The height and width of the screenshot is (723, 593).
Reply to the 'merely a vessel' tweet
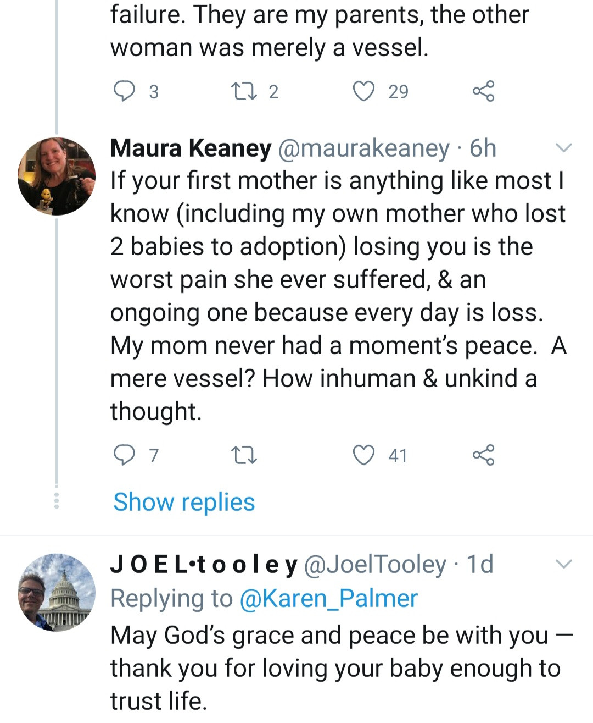(x=124, y=91)
